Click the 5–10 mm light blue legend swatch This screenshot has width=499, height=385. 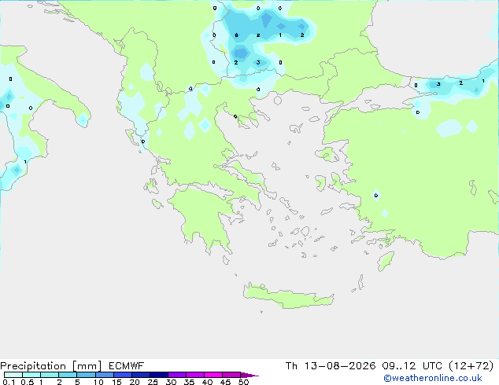[86, 375]
